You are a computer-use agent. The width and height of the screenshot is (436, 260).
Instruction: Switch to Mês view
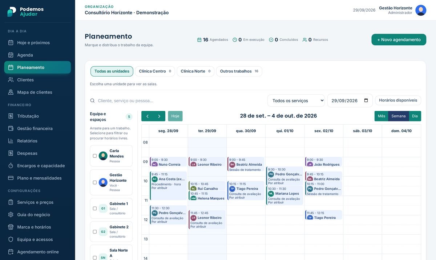pyautogui.click(x=381, y=116)
